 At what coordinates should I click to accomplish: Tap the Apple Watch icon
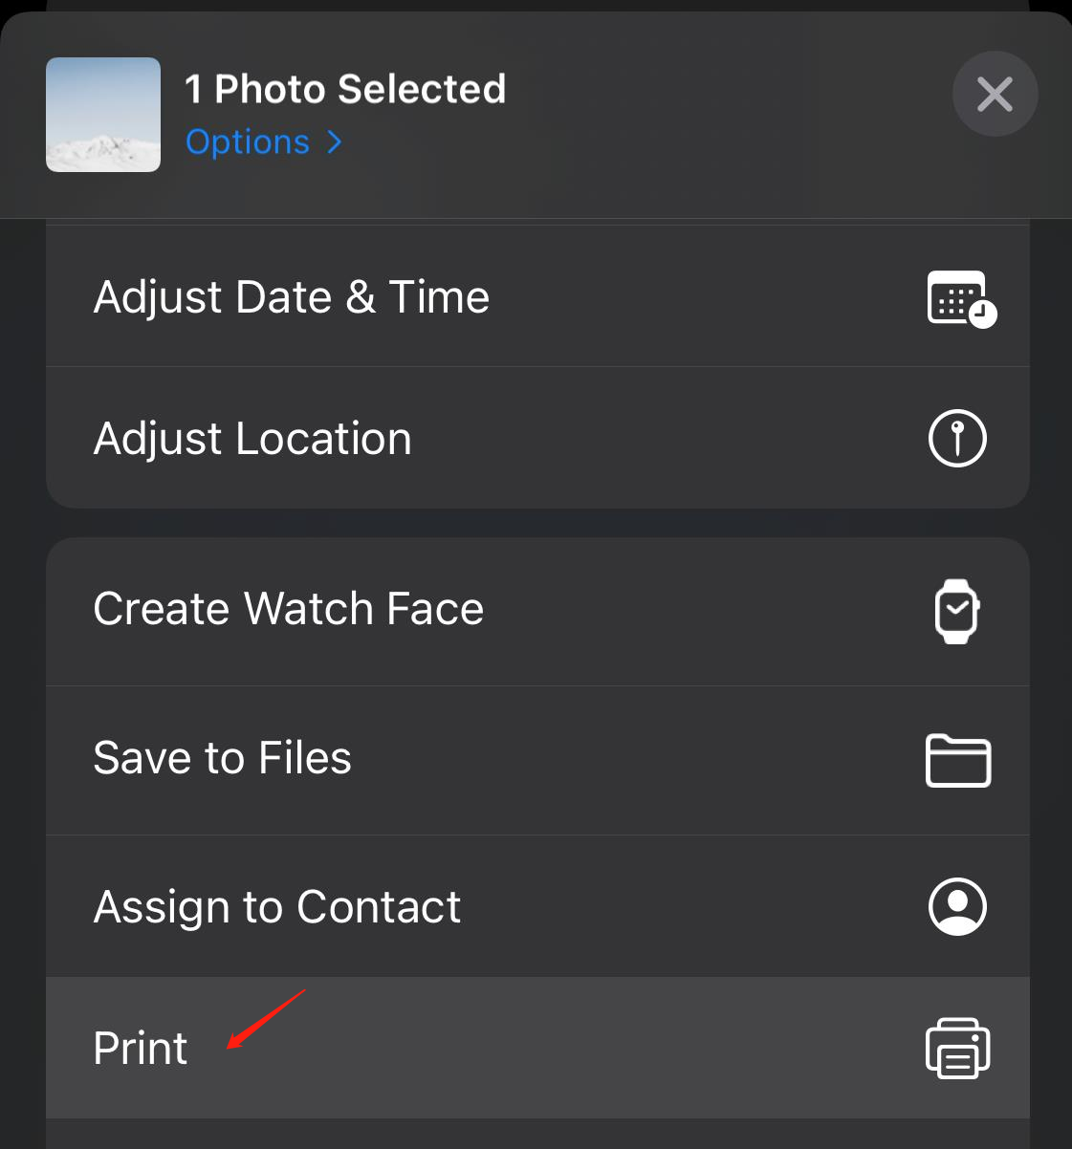click(957, 611)
